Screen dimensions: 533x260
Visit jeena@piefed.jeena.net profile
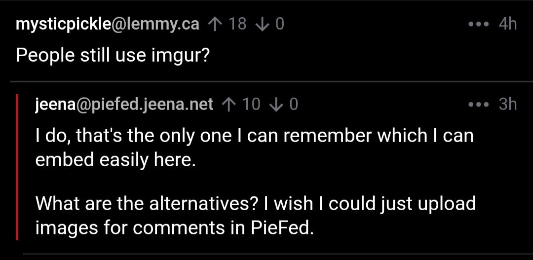point(124,104)
